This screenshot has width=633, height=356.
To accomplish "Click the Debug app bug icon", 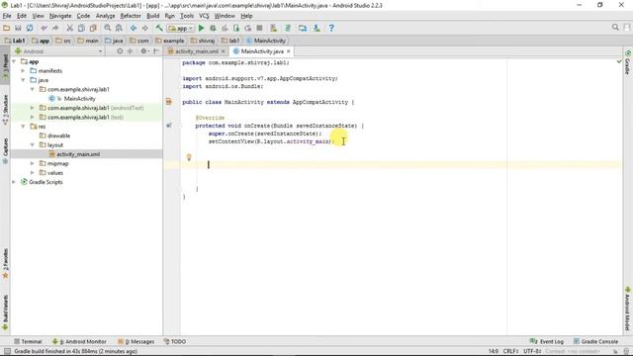I will 213,28.
